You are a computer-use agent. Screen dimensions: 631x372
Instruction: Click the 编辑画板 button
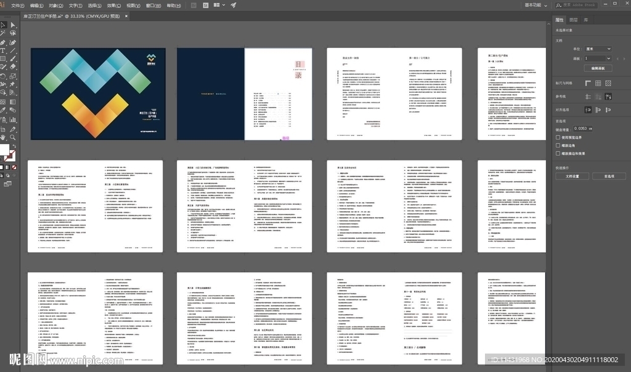(x=598, y=68)
